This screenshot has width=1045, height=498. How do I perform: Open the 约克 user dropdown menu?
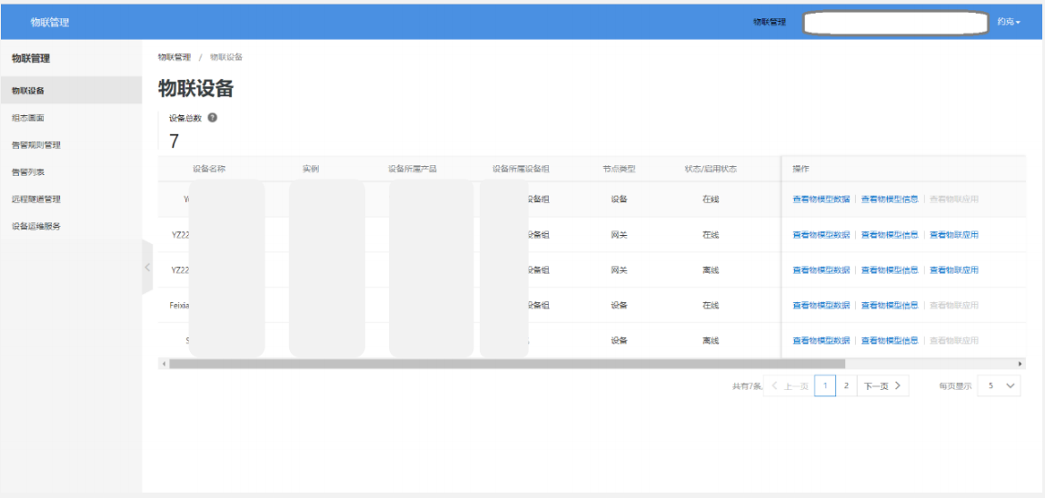(x=1008, y=22)
